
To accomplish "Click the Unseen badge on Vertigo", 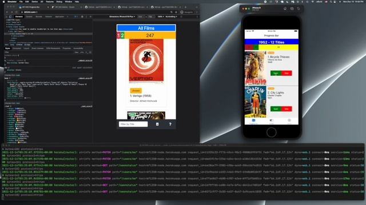I will pos(136,91).
